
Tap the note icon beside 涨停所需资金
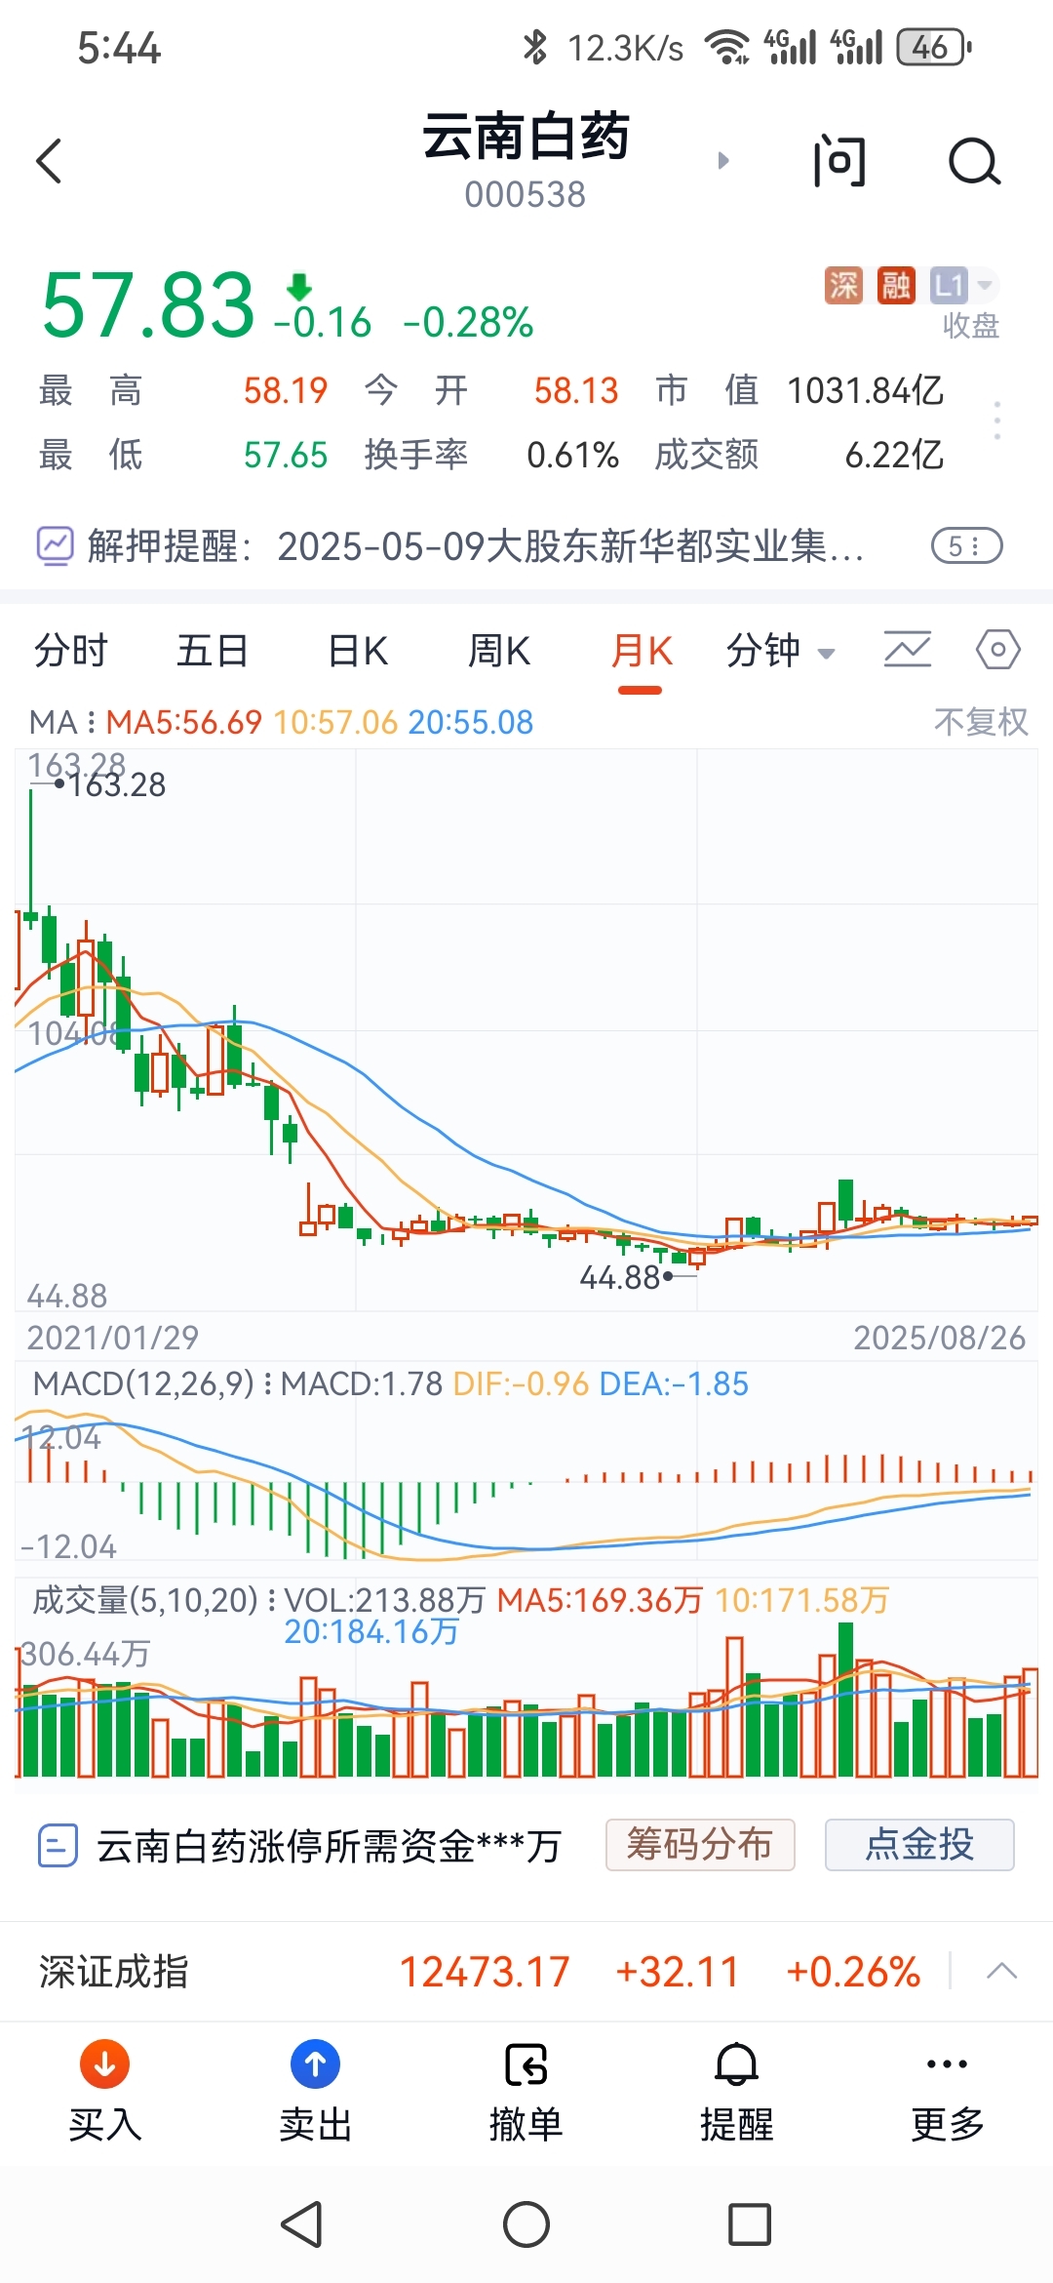coord(58,1846)
